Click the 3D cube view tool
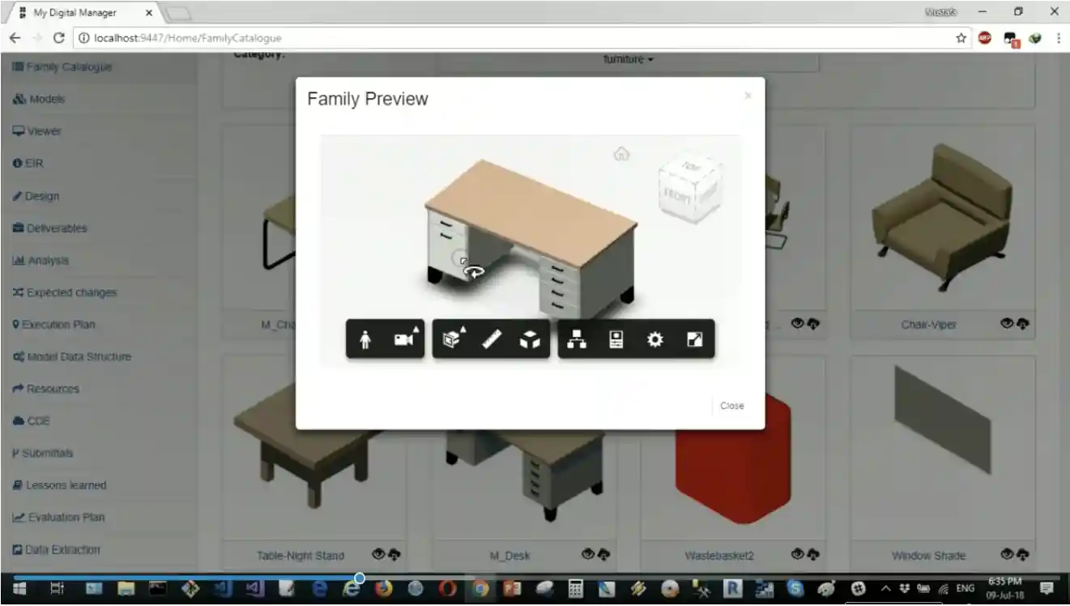1070x606 pixels. [x=531, y=339]
